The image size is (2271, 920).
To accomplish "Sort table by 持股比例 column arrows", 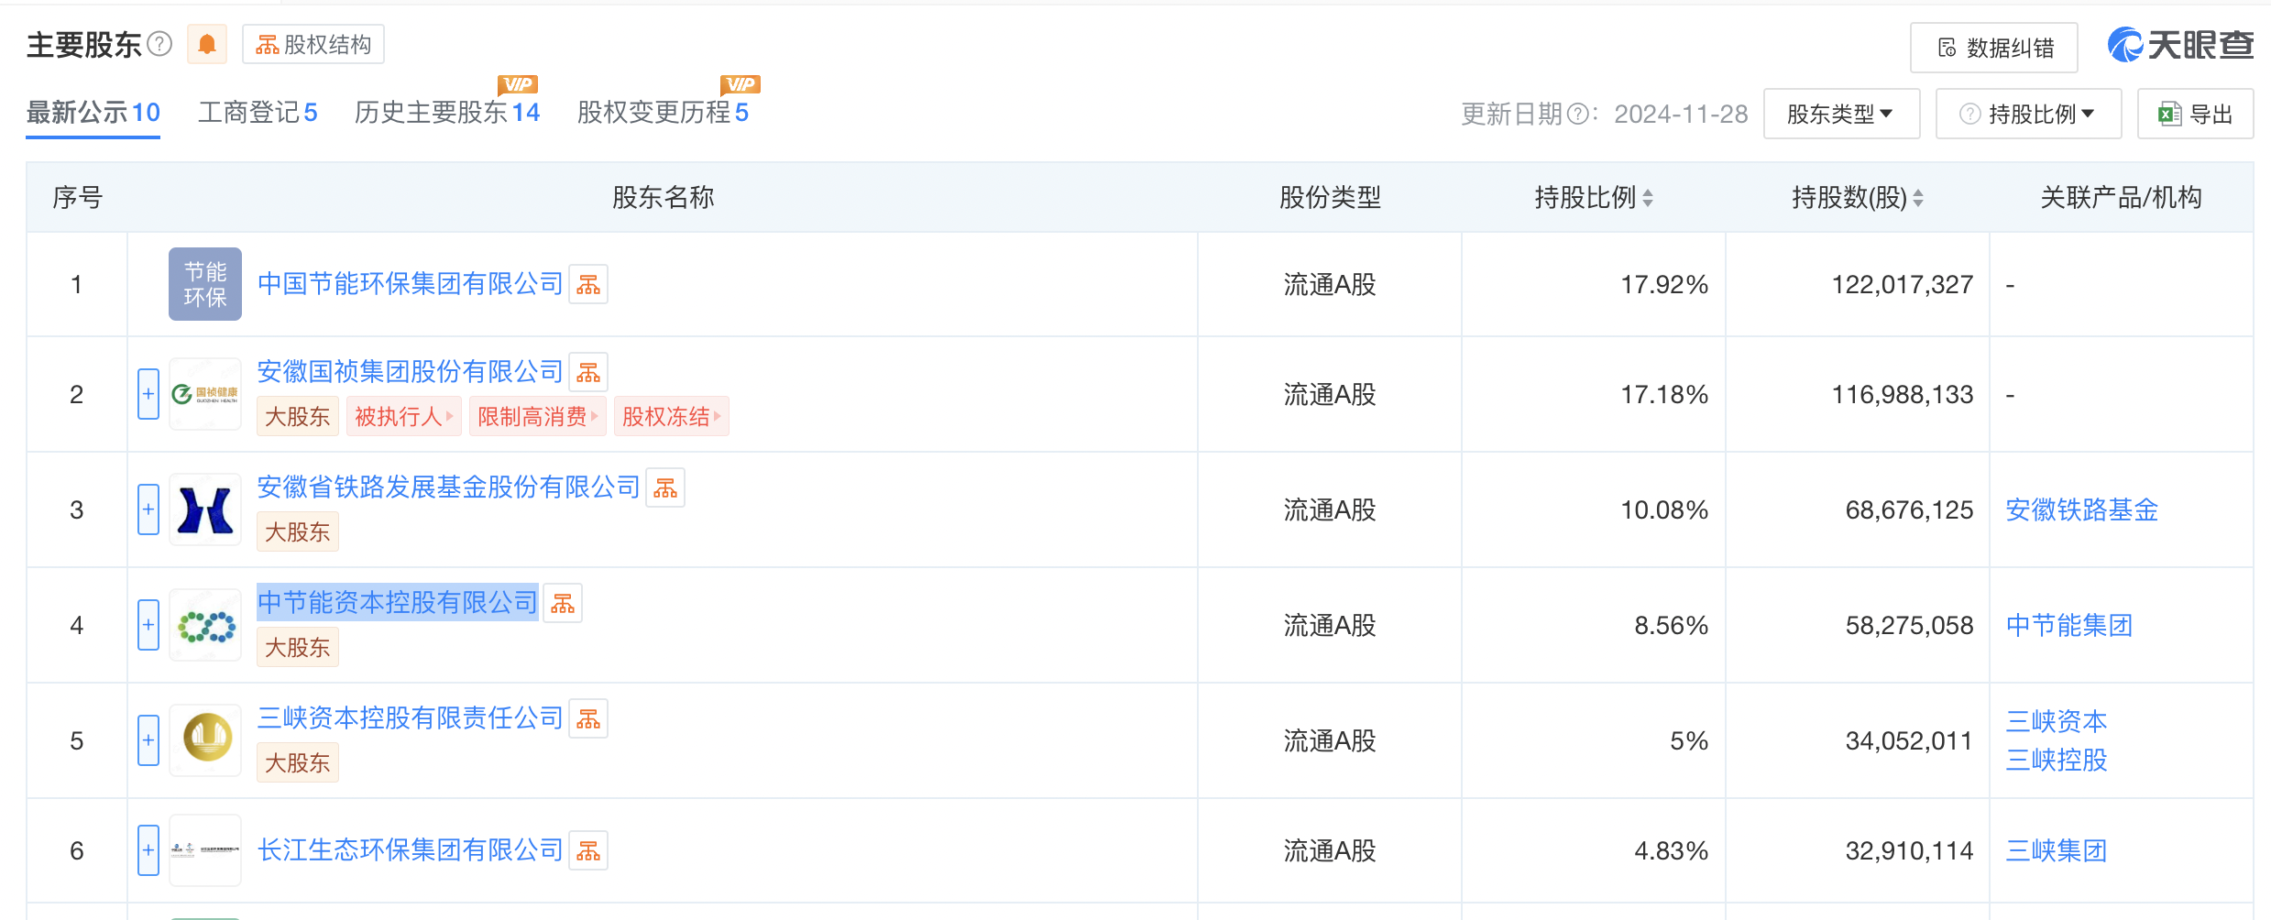I will tap(1648, 198).
